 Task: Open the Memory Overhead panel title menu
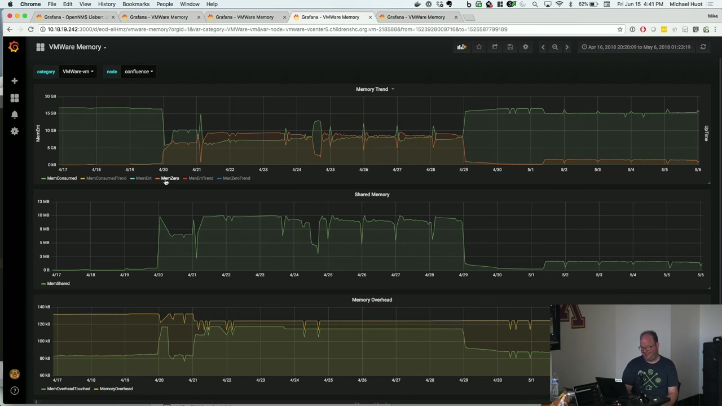372,300
